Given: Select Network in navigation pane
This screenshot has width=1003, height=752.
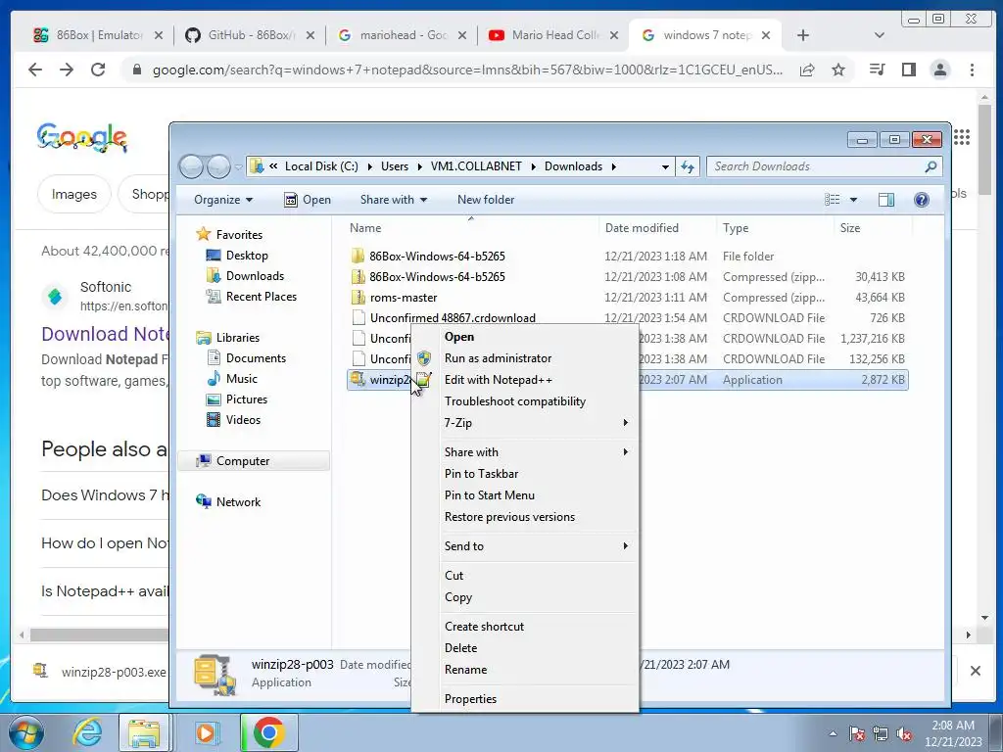Looking at the screenshot, I should (238, 502).
